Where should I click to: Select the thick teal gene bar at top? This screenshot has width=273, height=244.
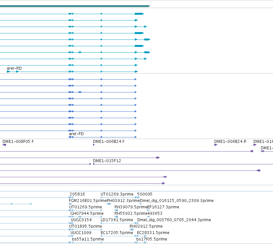[75, 6]
